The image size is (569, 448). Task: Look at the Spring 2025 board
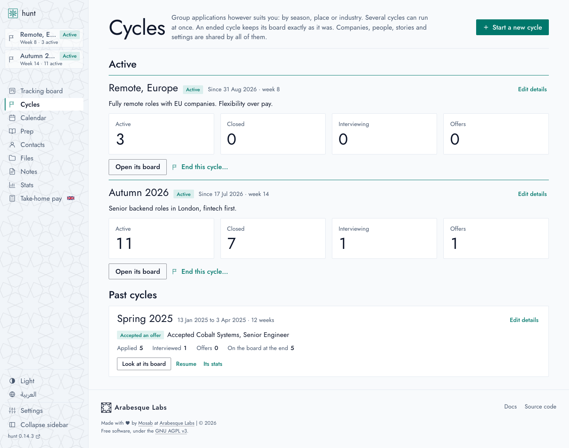click(x=144, y=364)
